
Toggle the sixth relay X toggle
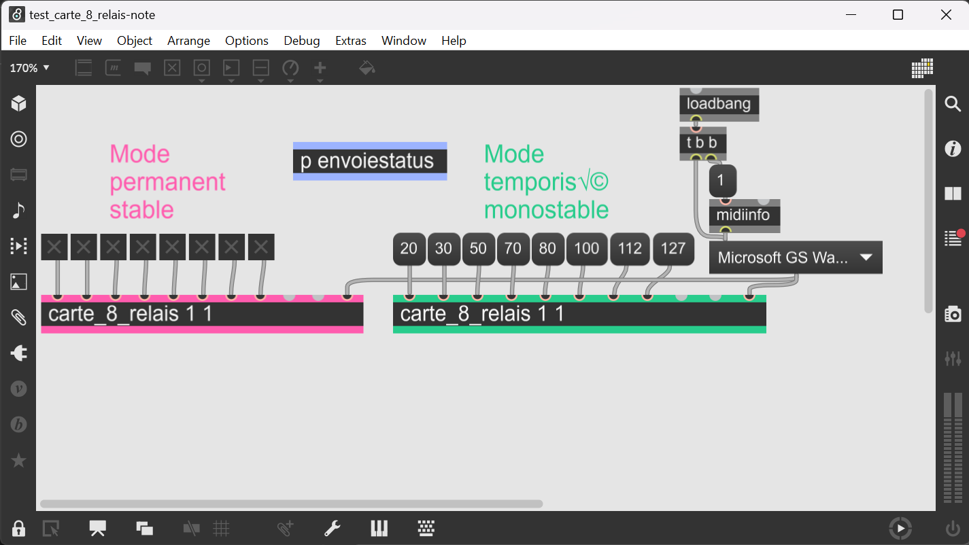point(202,247)
